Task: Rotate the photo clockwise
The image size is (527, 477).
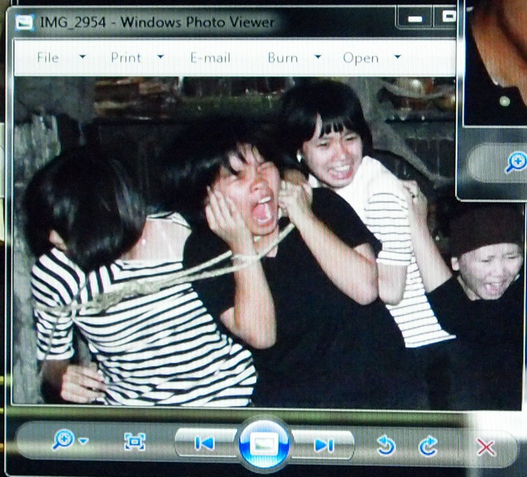Action: click(x=428, y=446)
